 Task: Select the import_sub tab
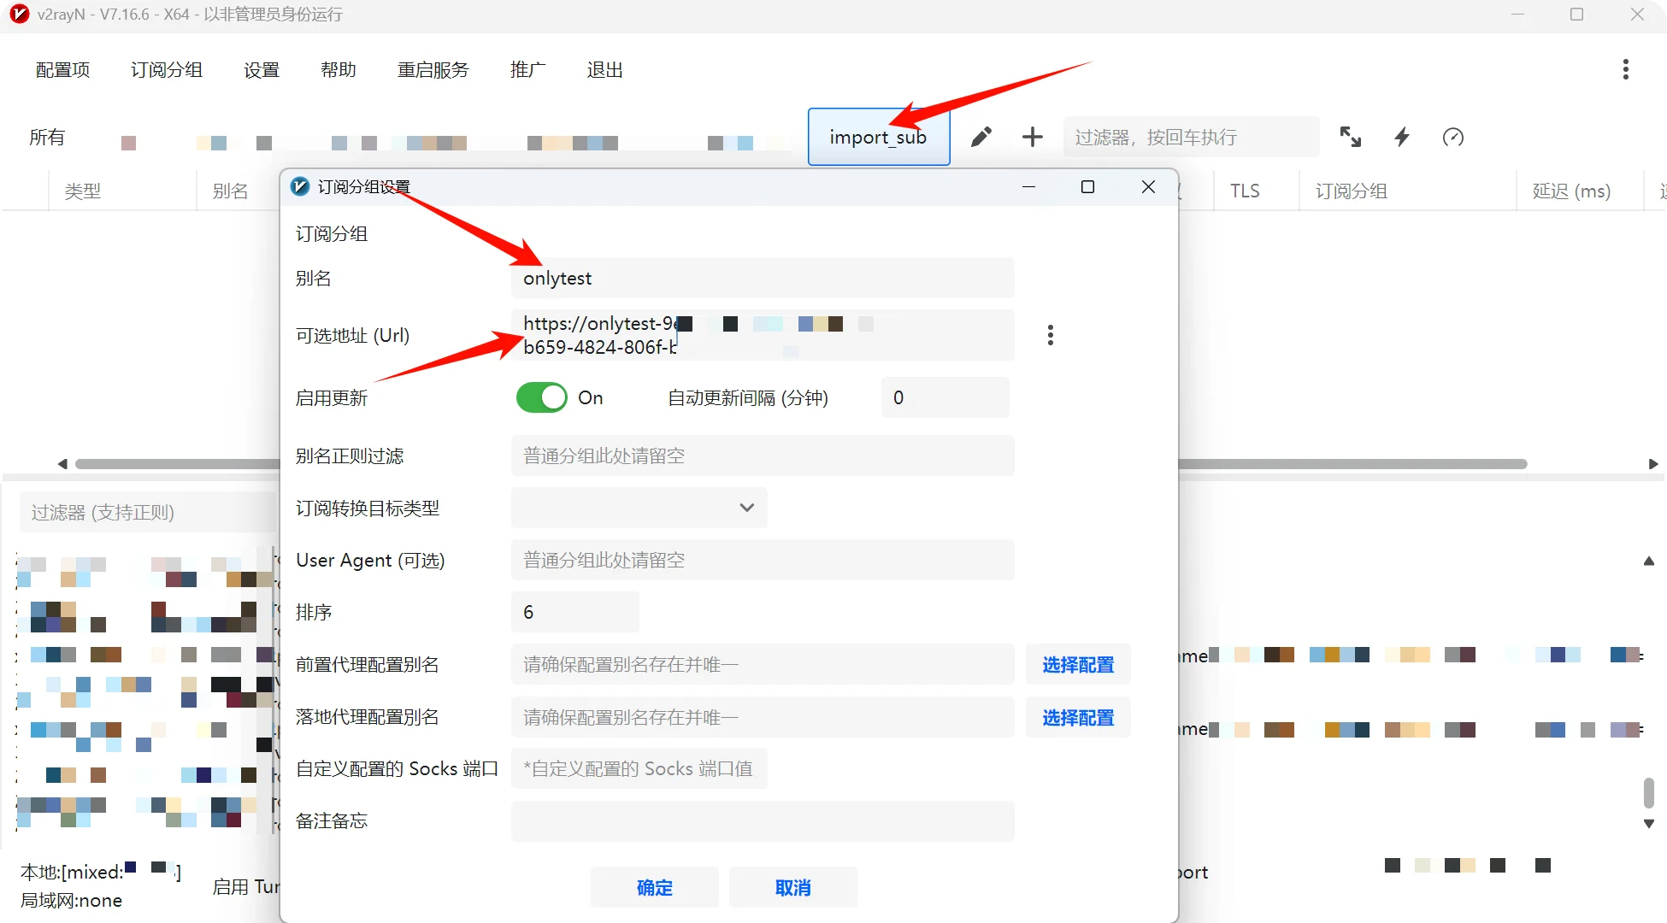point(878,138)
